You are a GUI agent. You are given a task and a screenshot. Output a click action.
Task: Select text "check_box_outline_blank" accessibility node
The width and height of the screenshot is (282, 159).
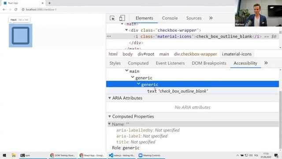pos(178,91)
